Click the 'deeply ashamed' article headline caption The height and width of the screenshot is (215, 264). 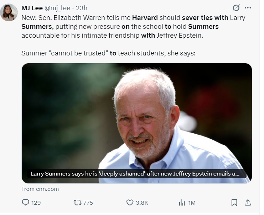[x=135, y=173]
